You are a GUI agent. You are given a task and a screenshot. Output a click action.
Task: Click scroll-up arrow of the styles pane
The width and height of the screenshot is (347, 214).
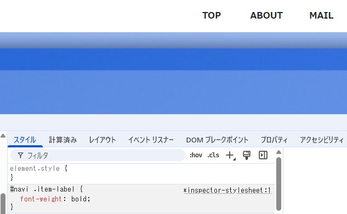click(278, 152)
